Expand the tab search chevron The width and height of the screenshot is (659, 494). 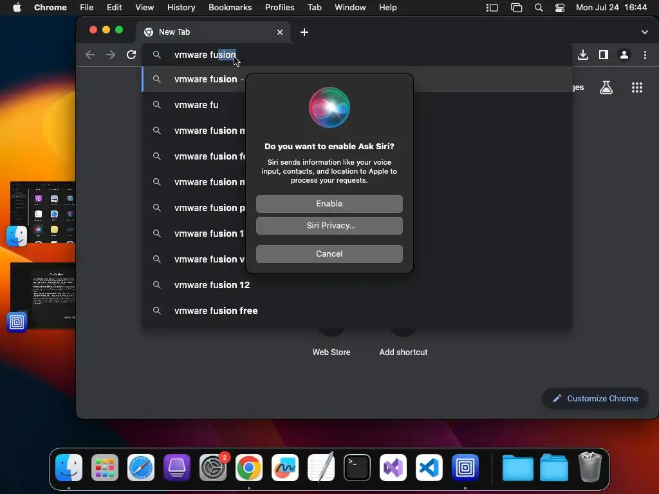click(x=645, y=32)
